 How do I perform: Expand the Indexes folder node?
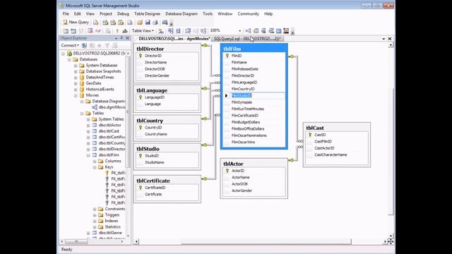95,221
